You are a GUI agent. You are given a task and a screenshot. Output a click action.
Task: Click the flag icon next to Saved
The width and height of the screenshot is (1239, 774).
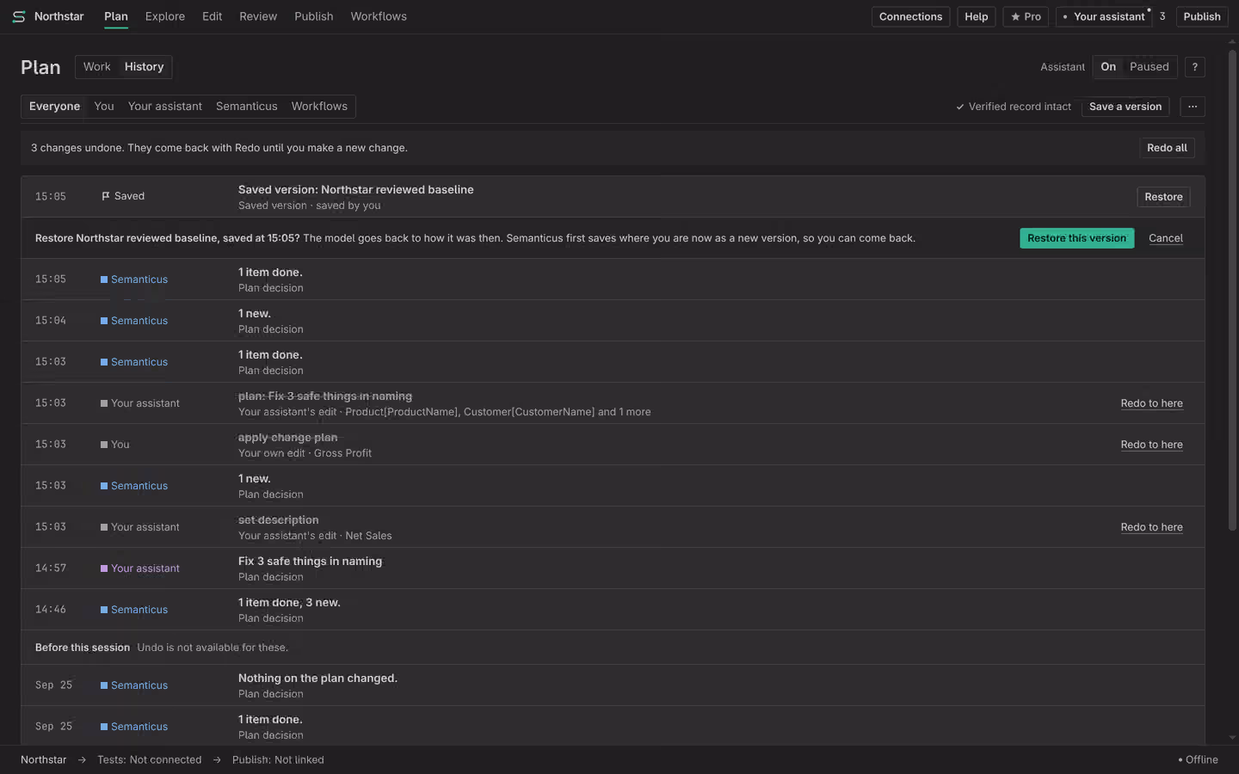click(x=106, y=196)
